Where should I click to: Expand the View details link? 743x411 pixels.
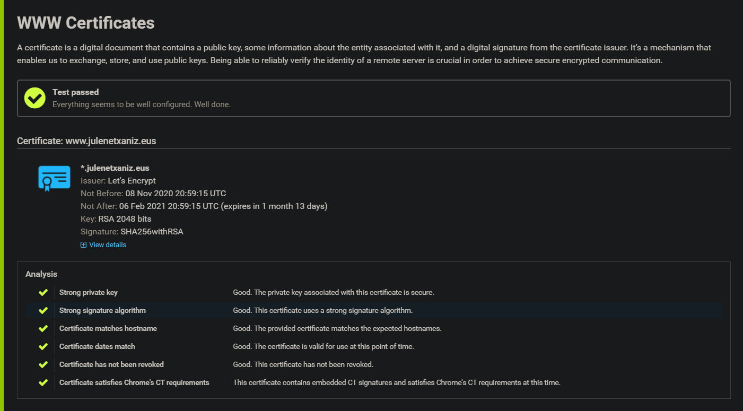(107, 245)
